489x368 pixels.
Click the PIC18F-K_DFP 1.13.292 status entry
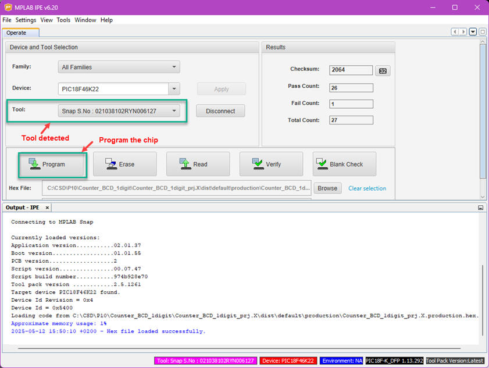394,361
